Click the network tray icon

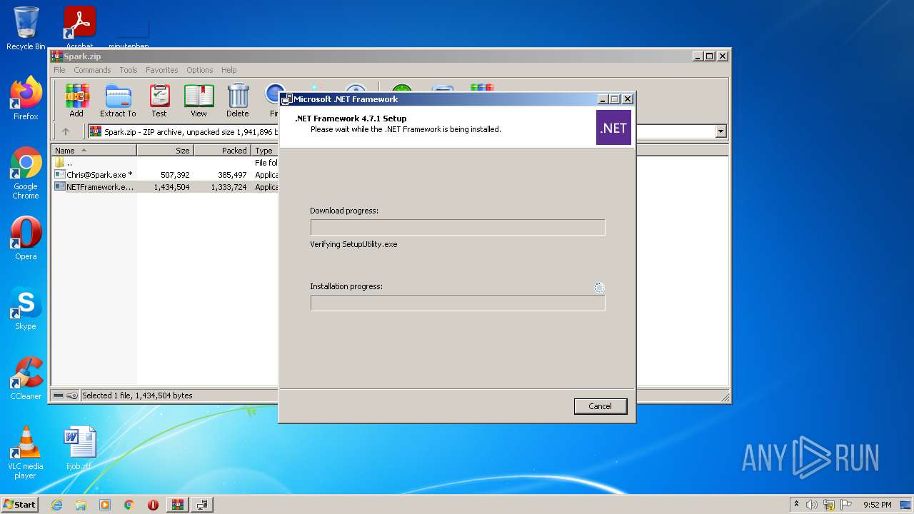[829, 505]
